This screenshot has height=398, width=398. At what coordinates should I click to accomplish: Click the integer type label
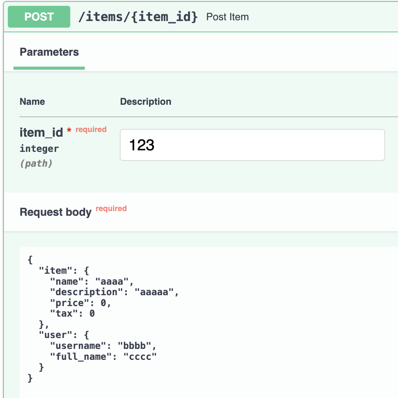(39, 149)
